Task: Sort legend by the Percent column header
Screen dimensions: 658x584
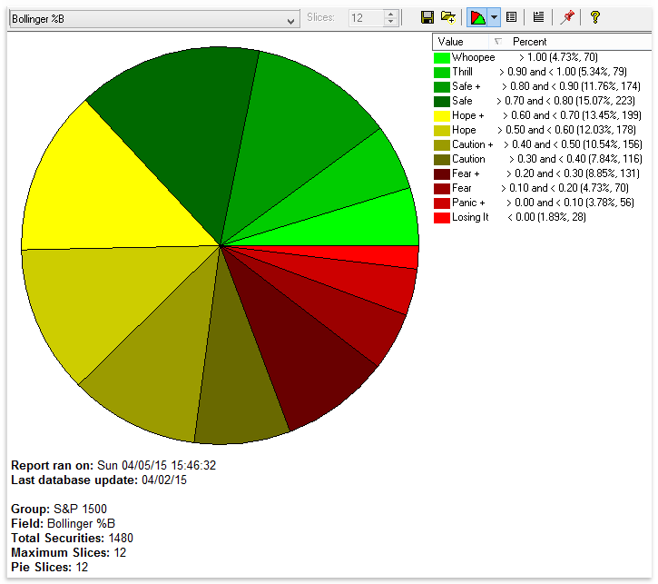Action: pyautogui.click(x=529, y=42)
